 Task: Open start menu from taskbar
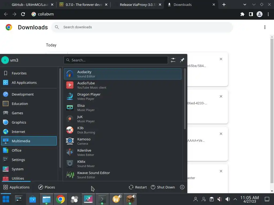[x=6, y=199]
